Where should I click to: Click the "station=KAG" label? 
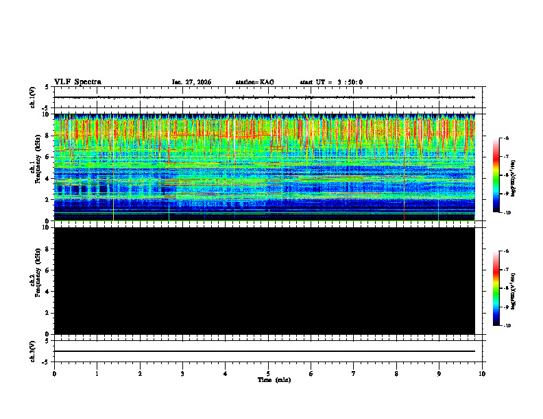(x=254, y=82)
